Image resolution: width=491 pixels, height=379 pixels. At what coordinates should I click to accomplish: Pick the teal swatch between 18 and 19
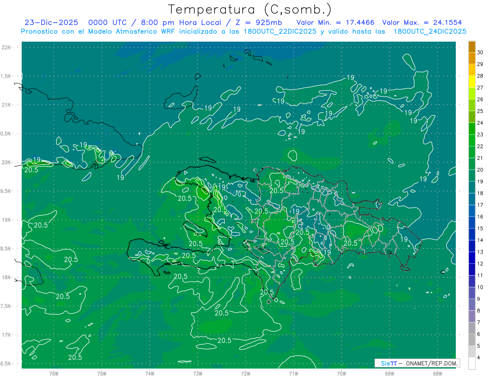(x=472, y=188)
